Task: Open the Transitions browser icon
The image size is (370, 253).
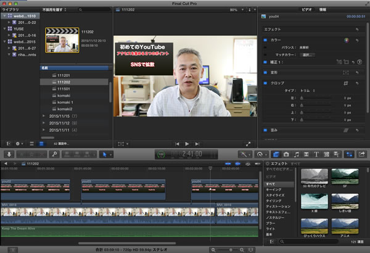Action: coord(306,154)
